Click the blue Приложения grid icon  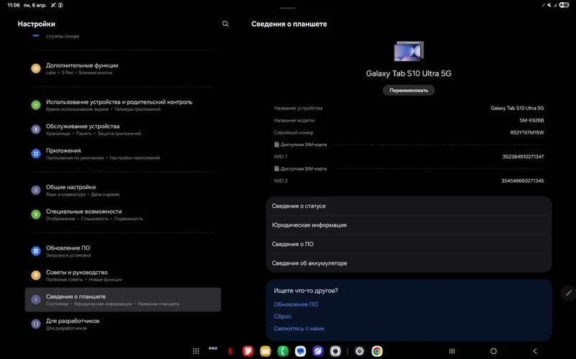click(x=35, y=153)
